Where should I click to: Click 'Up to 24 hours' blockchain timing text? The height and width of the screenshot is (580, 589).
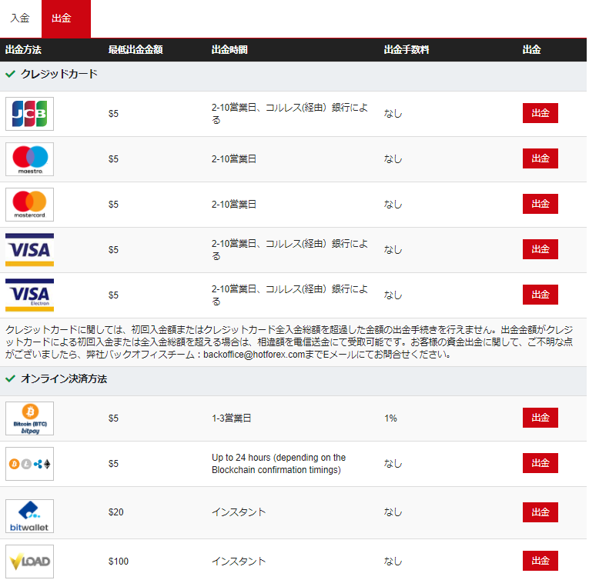pos(279,464)
